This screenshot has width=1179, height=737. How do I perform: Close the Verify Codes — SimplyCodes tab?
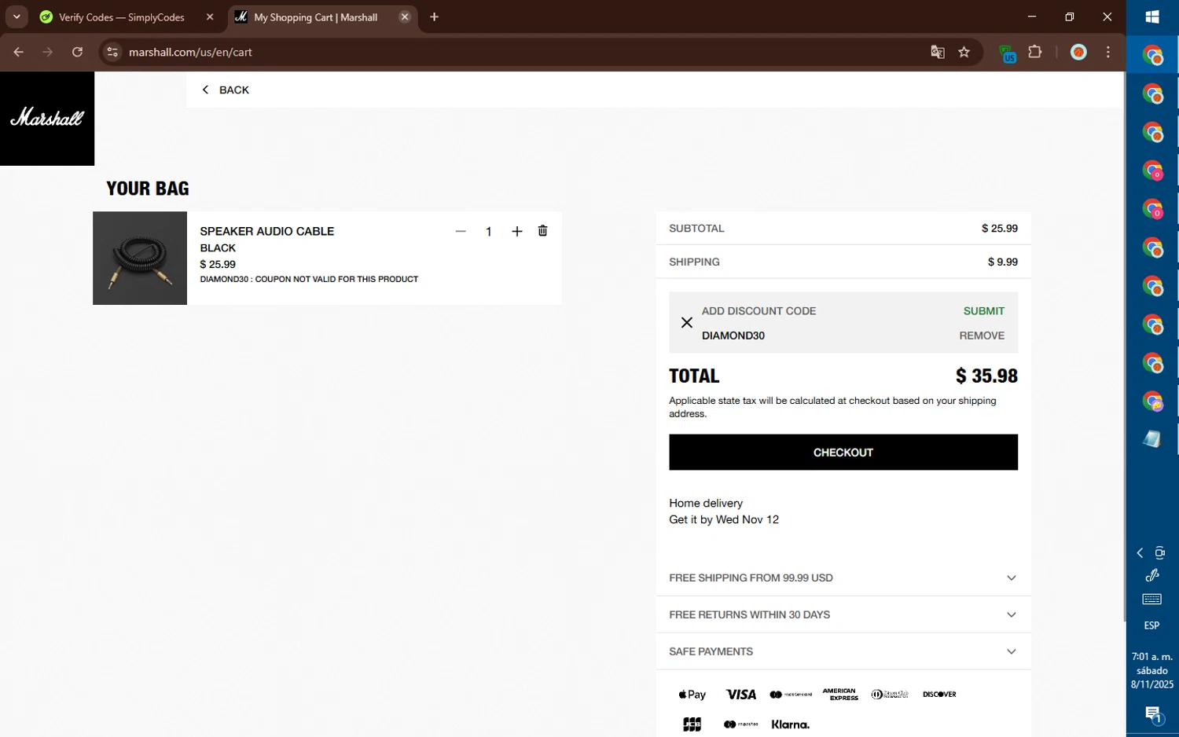pos(210,16)
